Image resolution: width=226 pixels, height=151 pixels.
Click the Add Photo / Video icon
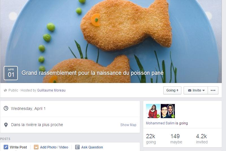tap(36, 147)
